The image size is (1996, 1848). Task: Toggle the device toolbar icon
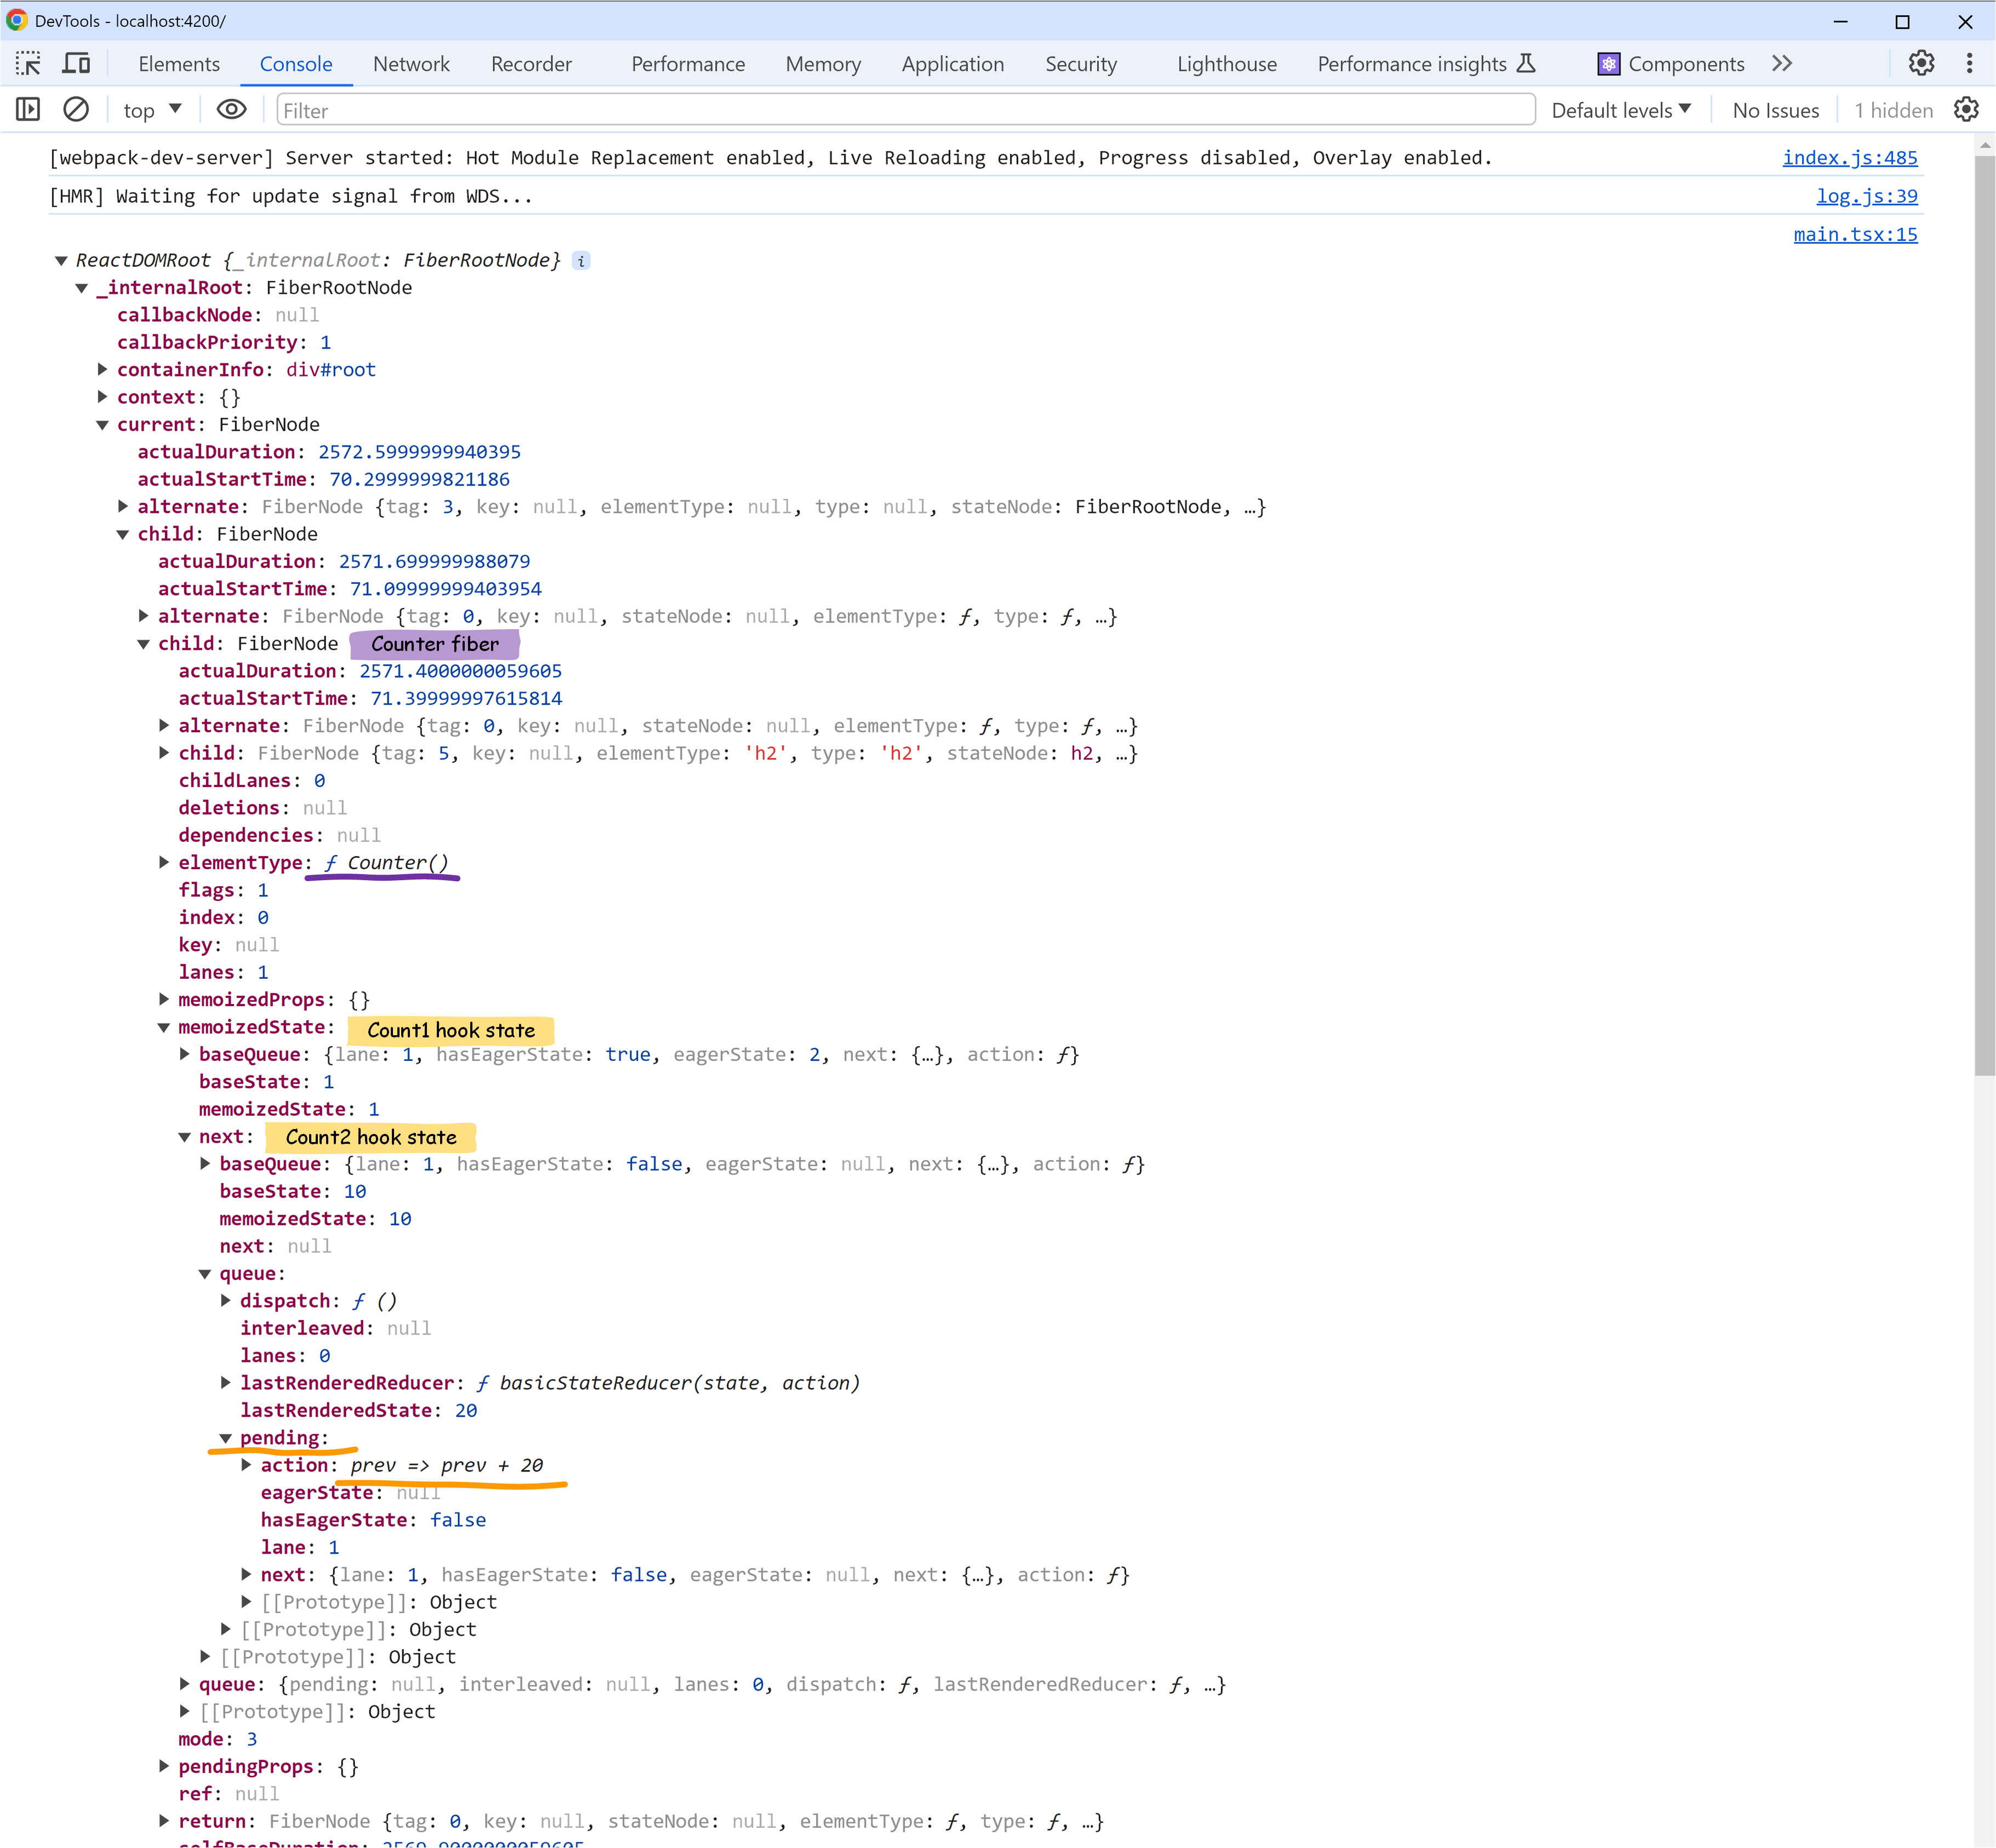[x=76, y=64]
